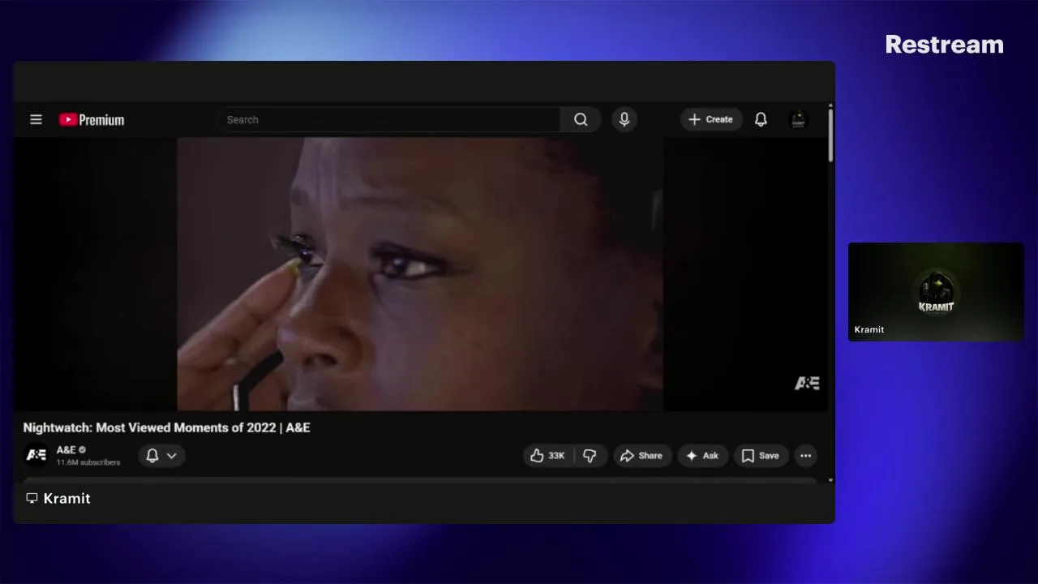Viewport: 1038px width, 584px height.
Task: Open the three-dot more actions menu
Action: point(805,456)
